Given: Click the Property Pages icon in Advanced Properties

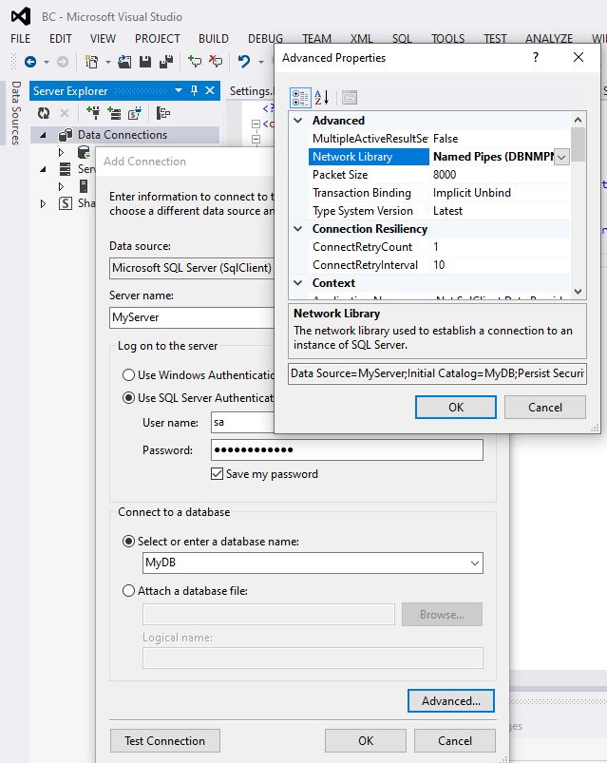Looking at the screenshot, I should (x=350, y=97).
